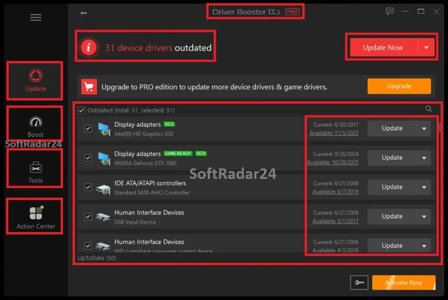
Task: Click Activate Now at the bottom
Action: (x=403, y=283)
